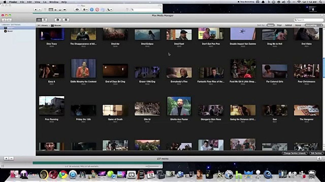
Task: Select The Hangover movie thumbnail
Action: point(307,110)
